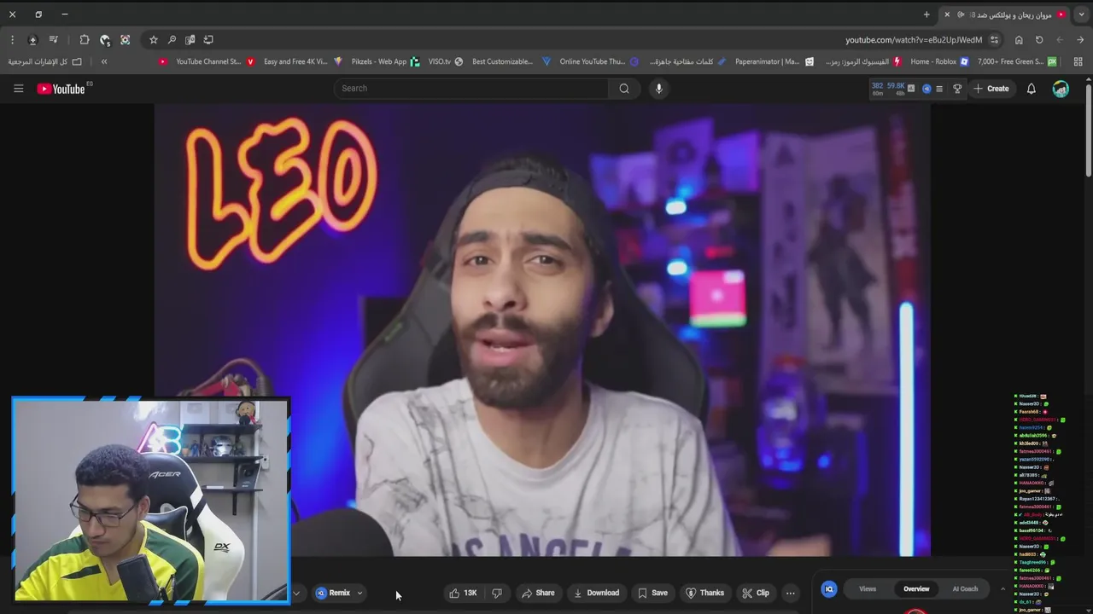Download the video

(596, 593)
